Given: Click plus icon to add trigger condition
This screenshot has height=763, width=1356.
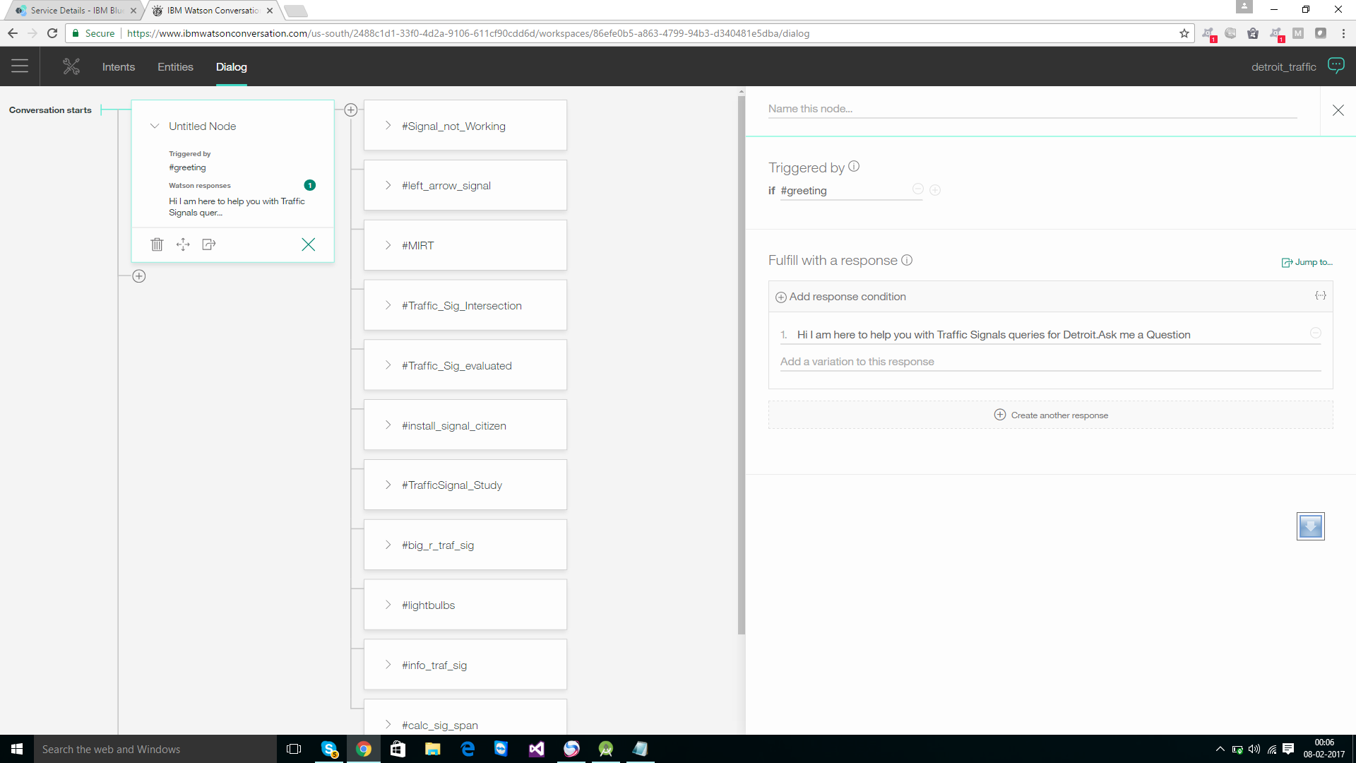Looking at the screenshot, I should (x=935, y=190).
